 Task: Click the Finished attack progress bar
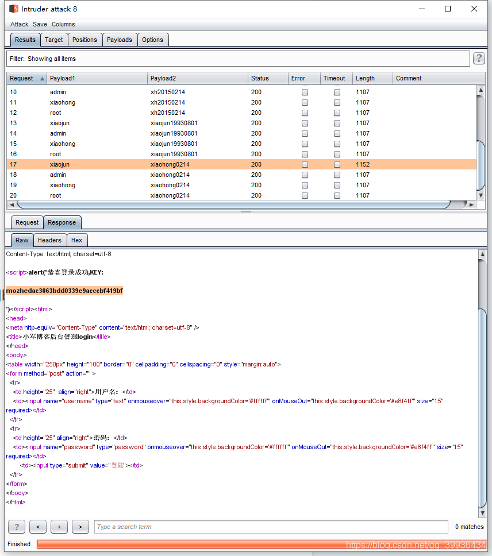point(262,544)
